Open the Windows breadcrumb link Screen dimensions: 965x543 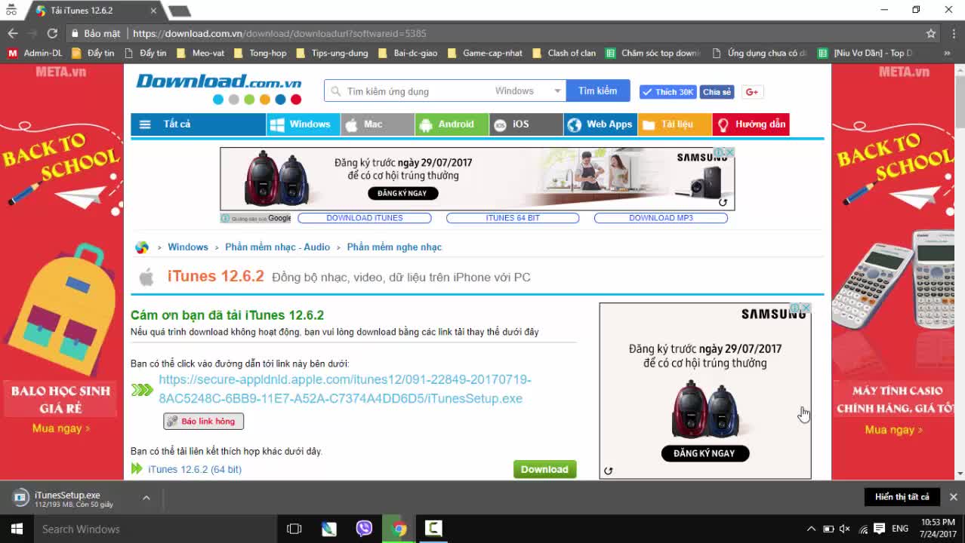tap(188, 247)
